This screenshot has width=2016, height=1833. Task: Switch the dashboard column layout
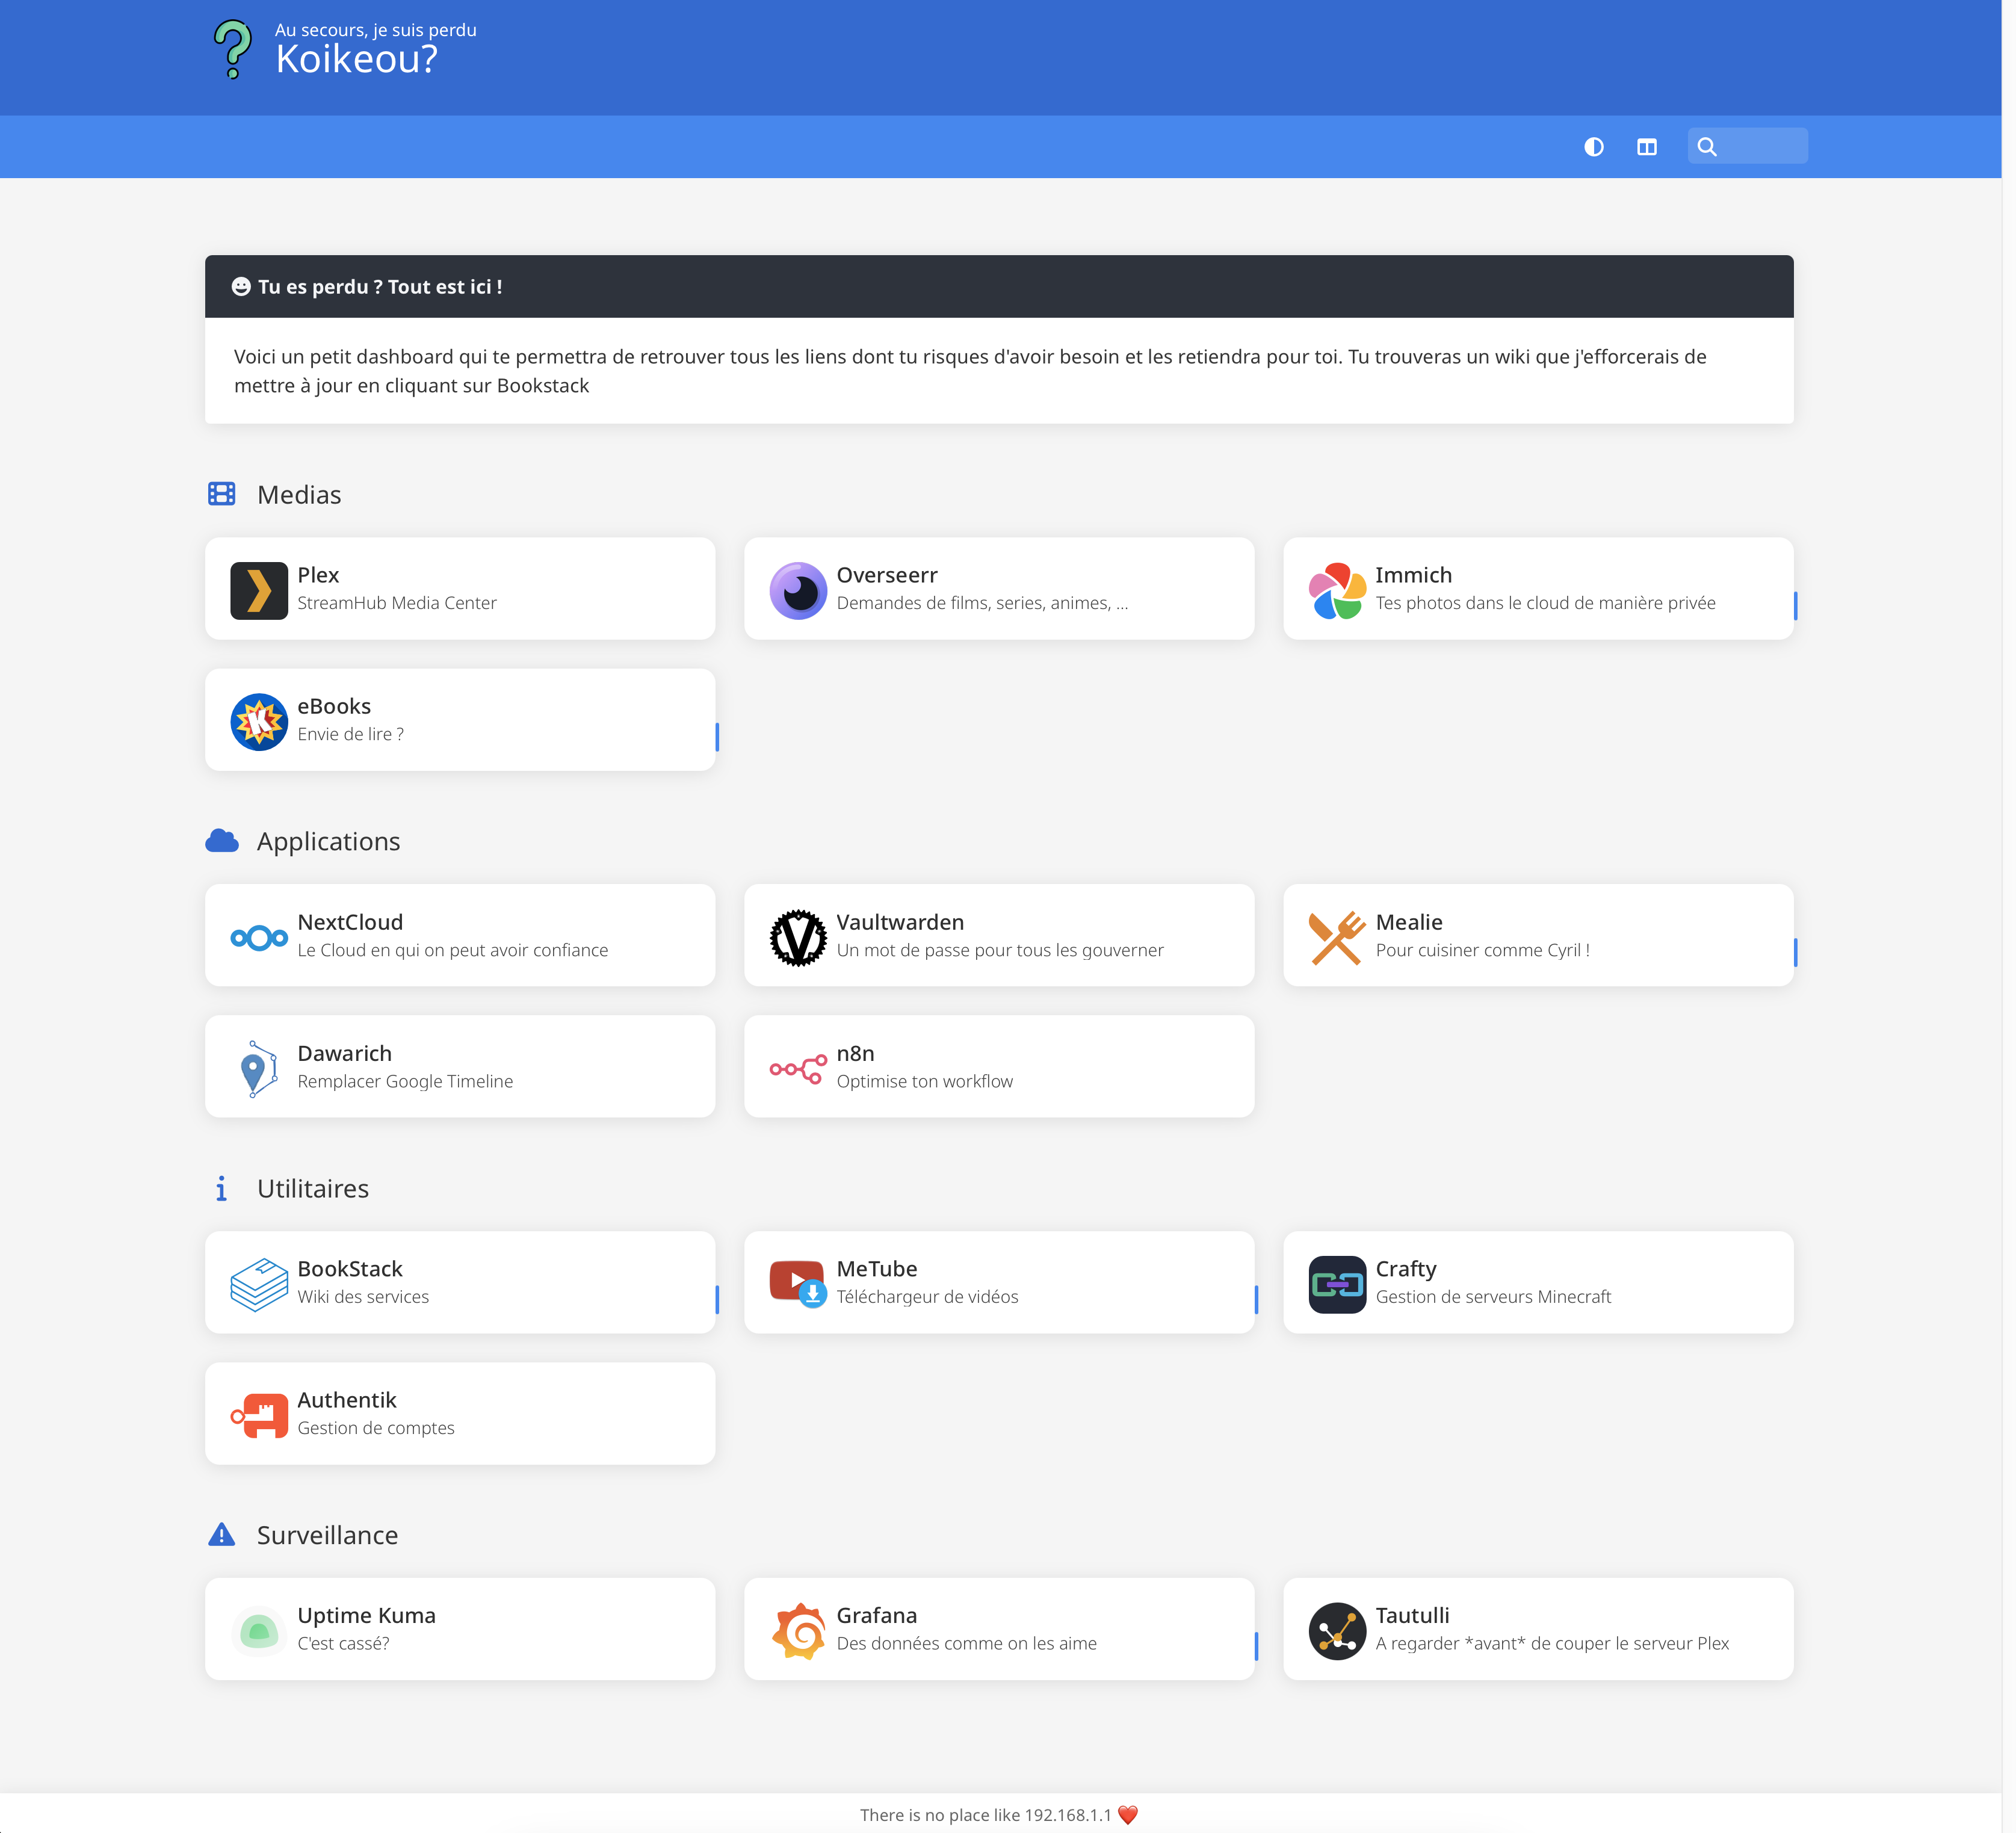1646,147
